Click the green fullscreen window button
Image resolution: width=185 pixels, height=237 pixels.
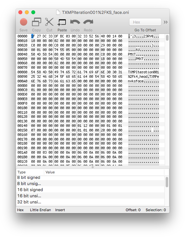point(33,12)
